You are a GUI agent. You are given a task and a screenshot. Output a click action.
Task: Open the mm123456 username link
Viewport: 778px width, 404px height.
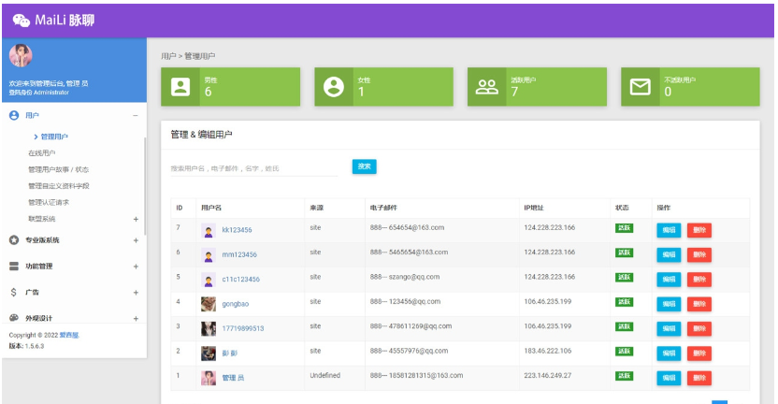(x=239, y=254)
